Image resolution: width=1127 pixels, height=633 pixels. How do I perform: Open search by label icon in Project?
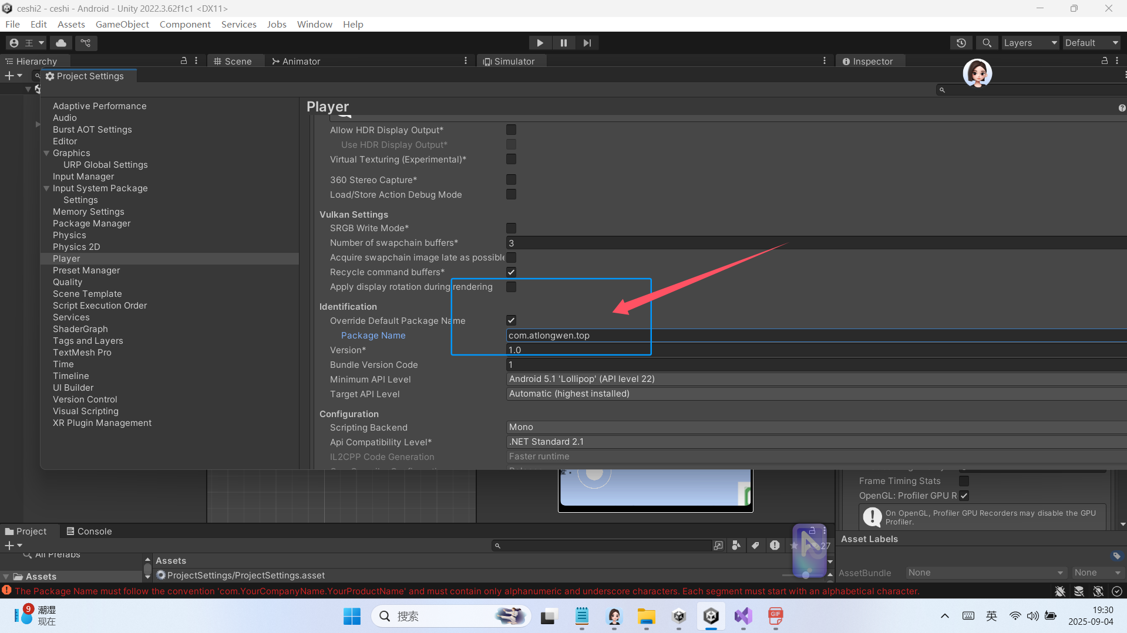[755, 546]
